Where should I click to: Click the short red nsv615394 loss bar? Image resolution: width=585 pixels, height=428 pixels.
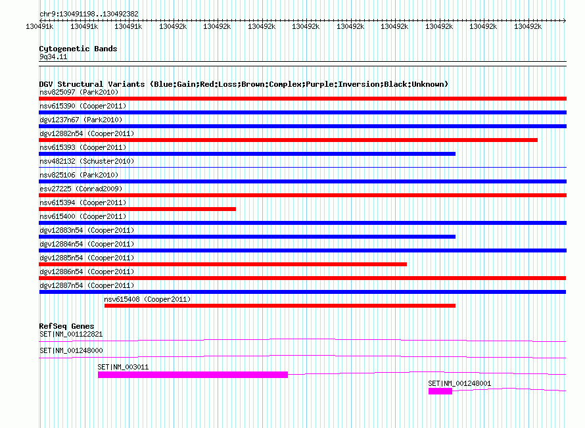pos(137,209)
